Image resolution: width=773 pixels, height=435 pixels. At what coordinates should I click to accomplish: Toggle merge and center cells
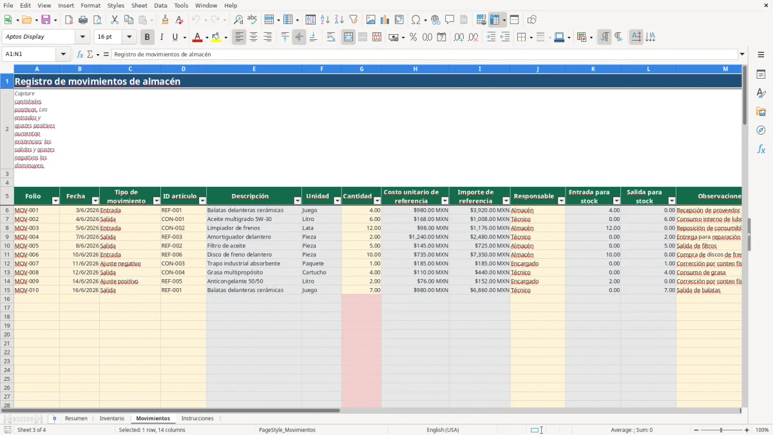348,37
